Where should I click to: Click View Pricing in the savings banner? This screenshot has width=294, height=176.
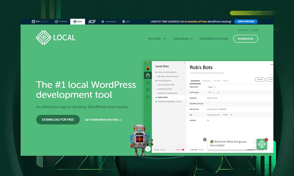click(x=246, y=21)
